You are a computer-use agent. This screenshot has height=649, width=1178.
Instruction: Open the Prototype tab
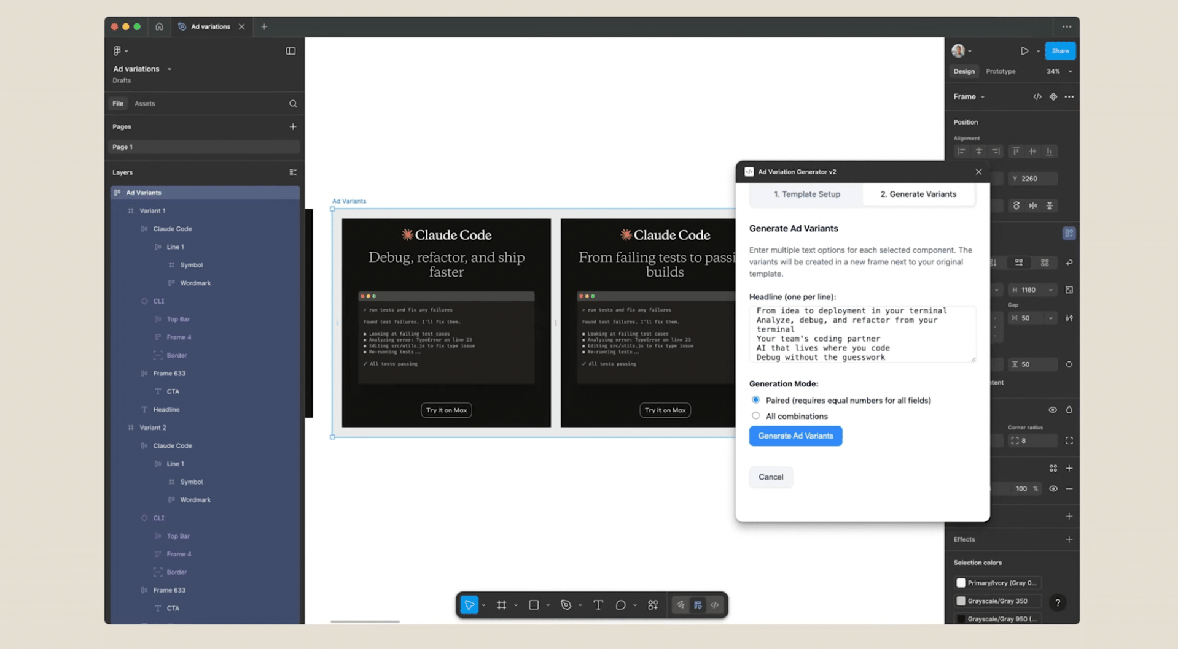[1001, 72]
